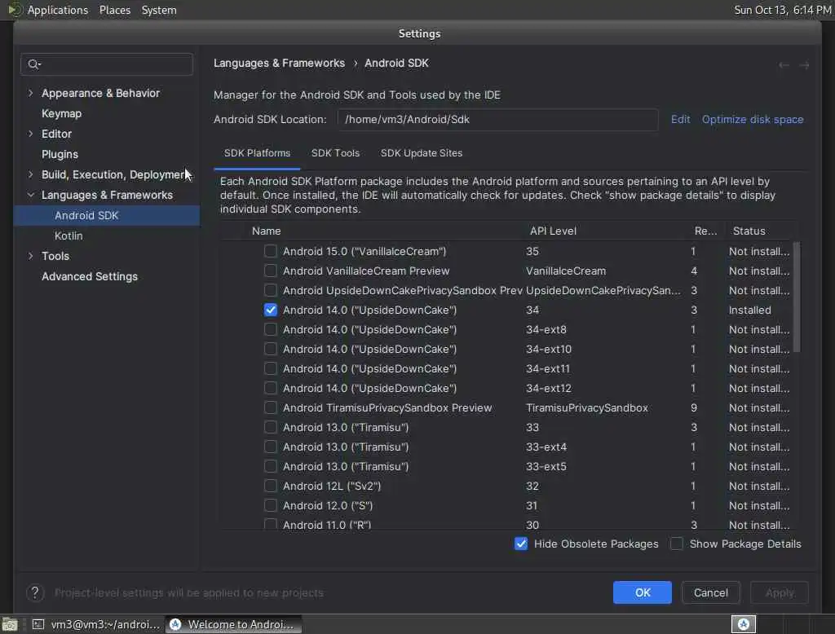This screenshot has width=835, height=634.
Task: Click the API Level column header
Action: coord(553,231)
